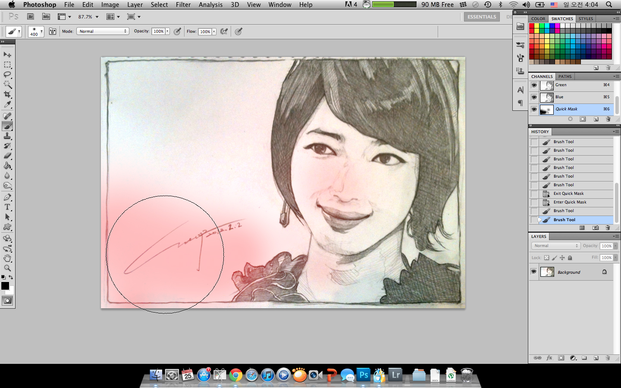Select the Dodge tool
This screenshot has width=621, height=388.
pos(7,186)
